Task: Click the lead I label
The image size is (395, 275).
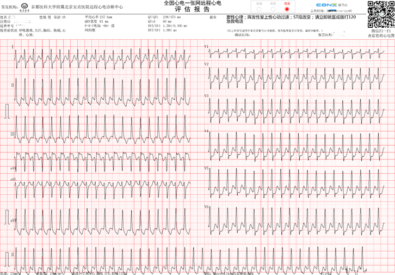Action: point(13,47)
